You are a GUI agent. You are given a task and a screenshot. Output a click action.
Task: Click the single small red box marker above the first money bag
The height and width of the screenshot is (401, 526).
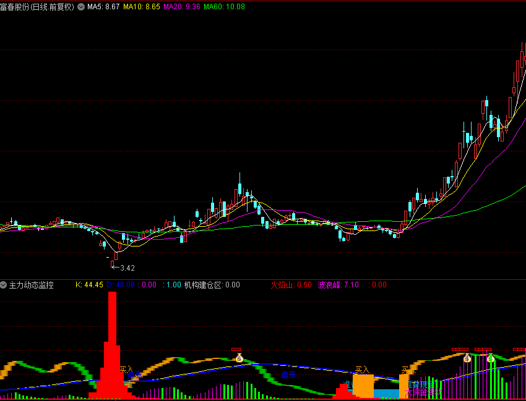tap(236, 350)
